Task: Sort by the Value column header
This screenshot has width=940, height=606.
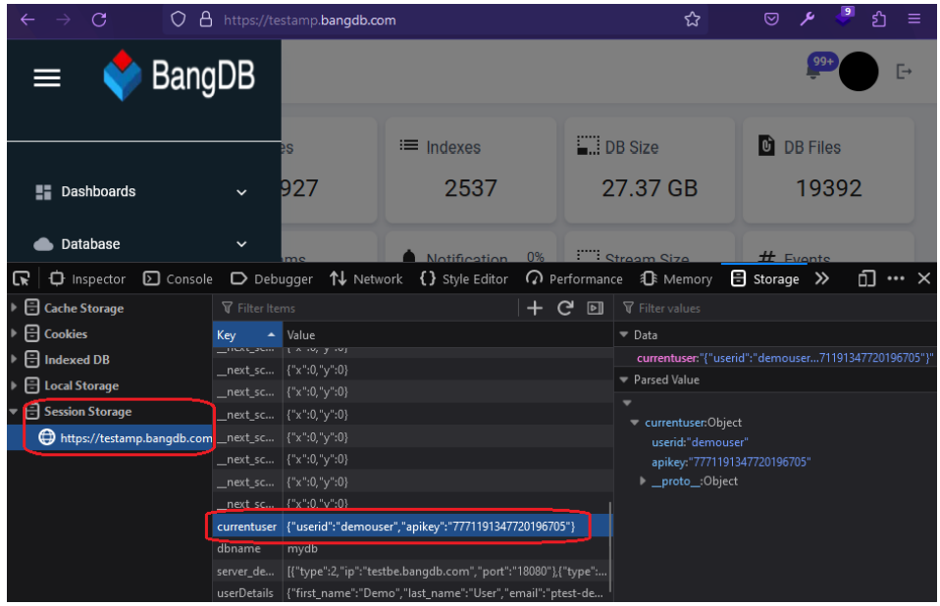Action: [x=447, y=334]
